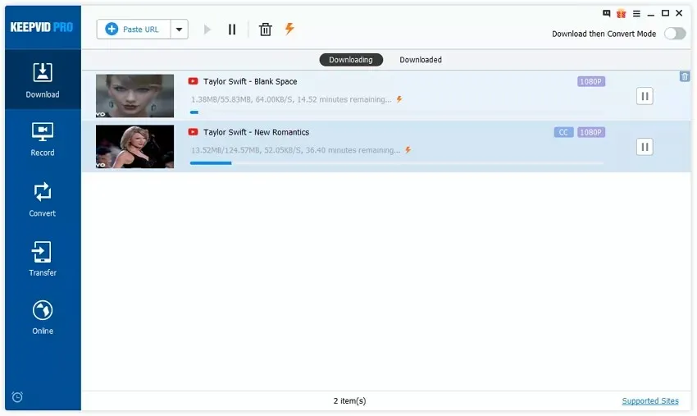Toggle turbo mode lightning icon in toolbar
Screen dimensions: 697x416
pos(289,29)
